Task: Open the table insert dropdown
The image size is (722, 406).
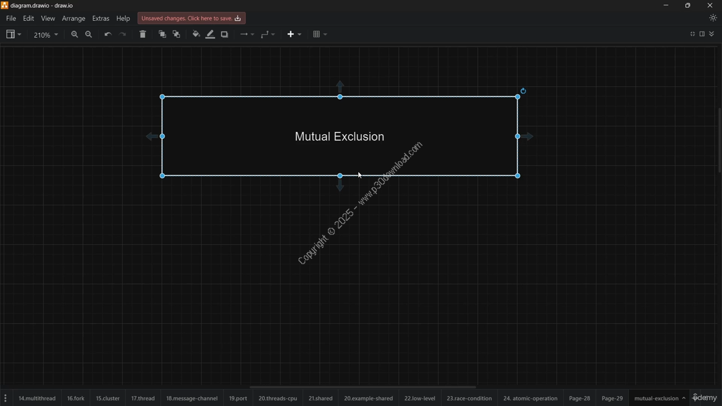Action: tap(320, 34)
